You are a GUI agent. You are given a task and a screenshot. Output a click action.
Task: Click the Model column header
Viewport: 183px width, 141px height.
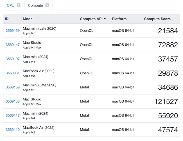[28, 19]
